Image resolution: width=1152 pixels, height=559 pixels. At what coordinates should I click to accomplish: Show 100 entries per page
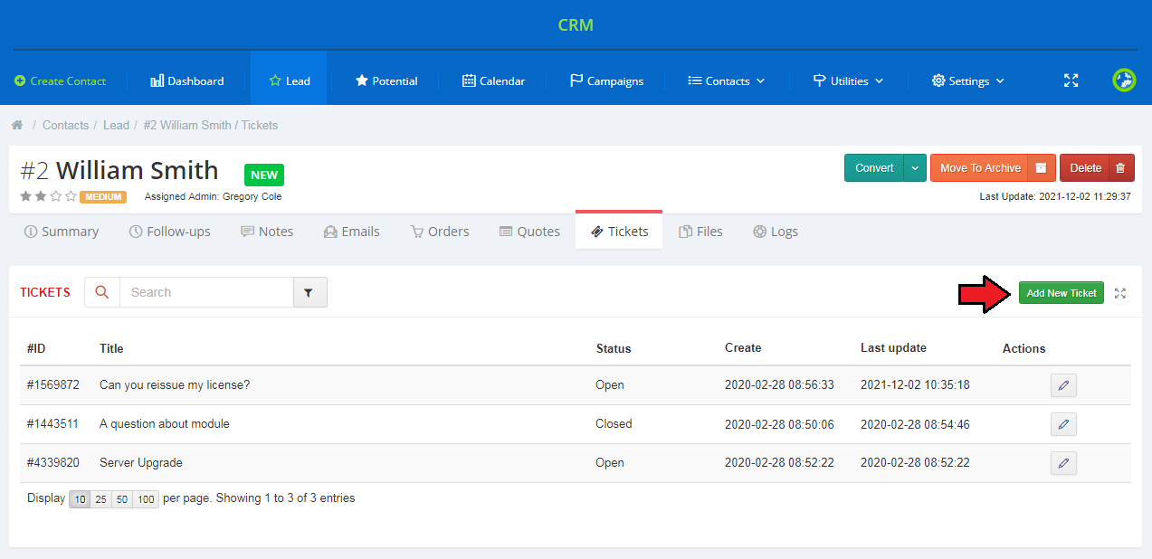[x=146, y=499]
